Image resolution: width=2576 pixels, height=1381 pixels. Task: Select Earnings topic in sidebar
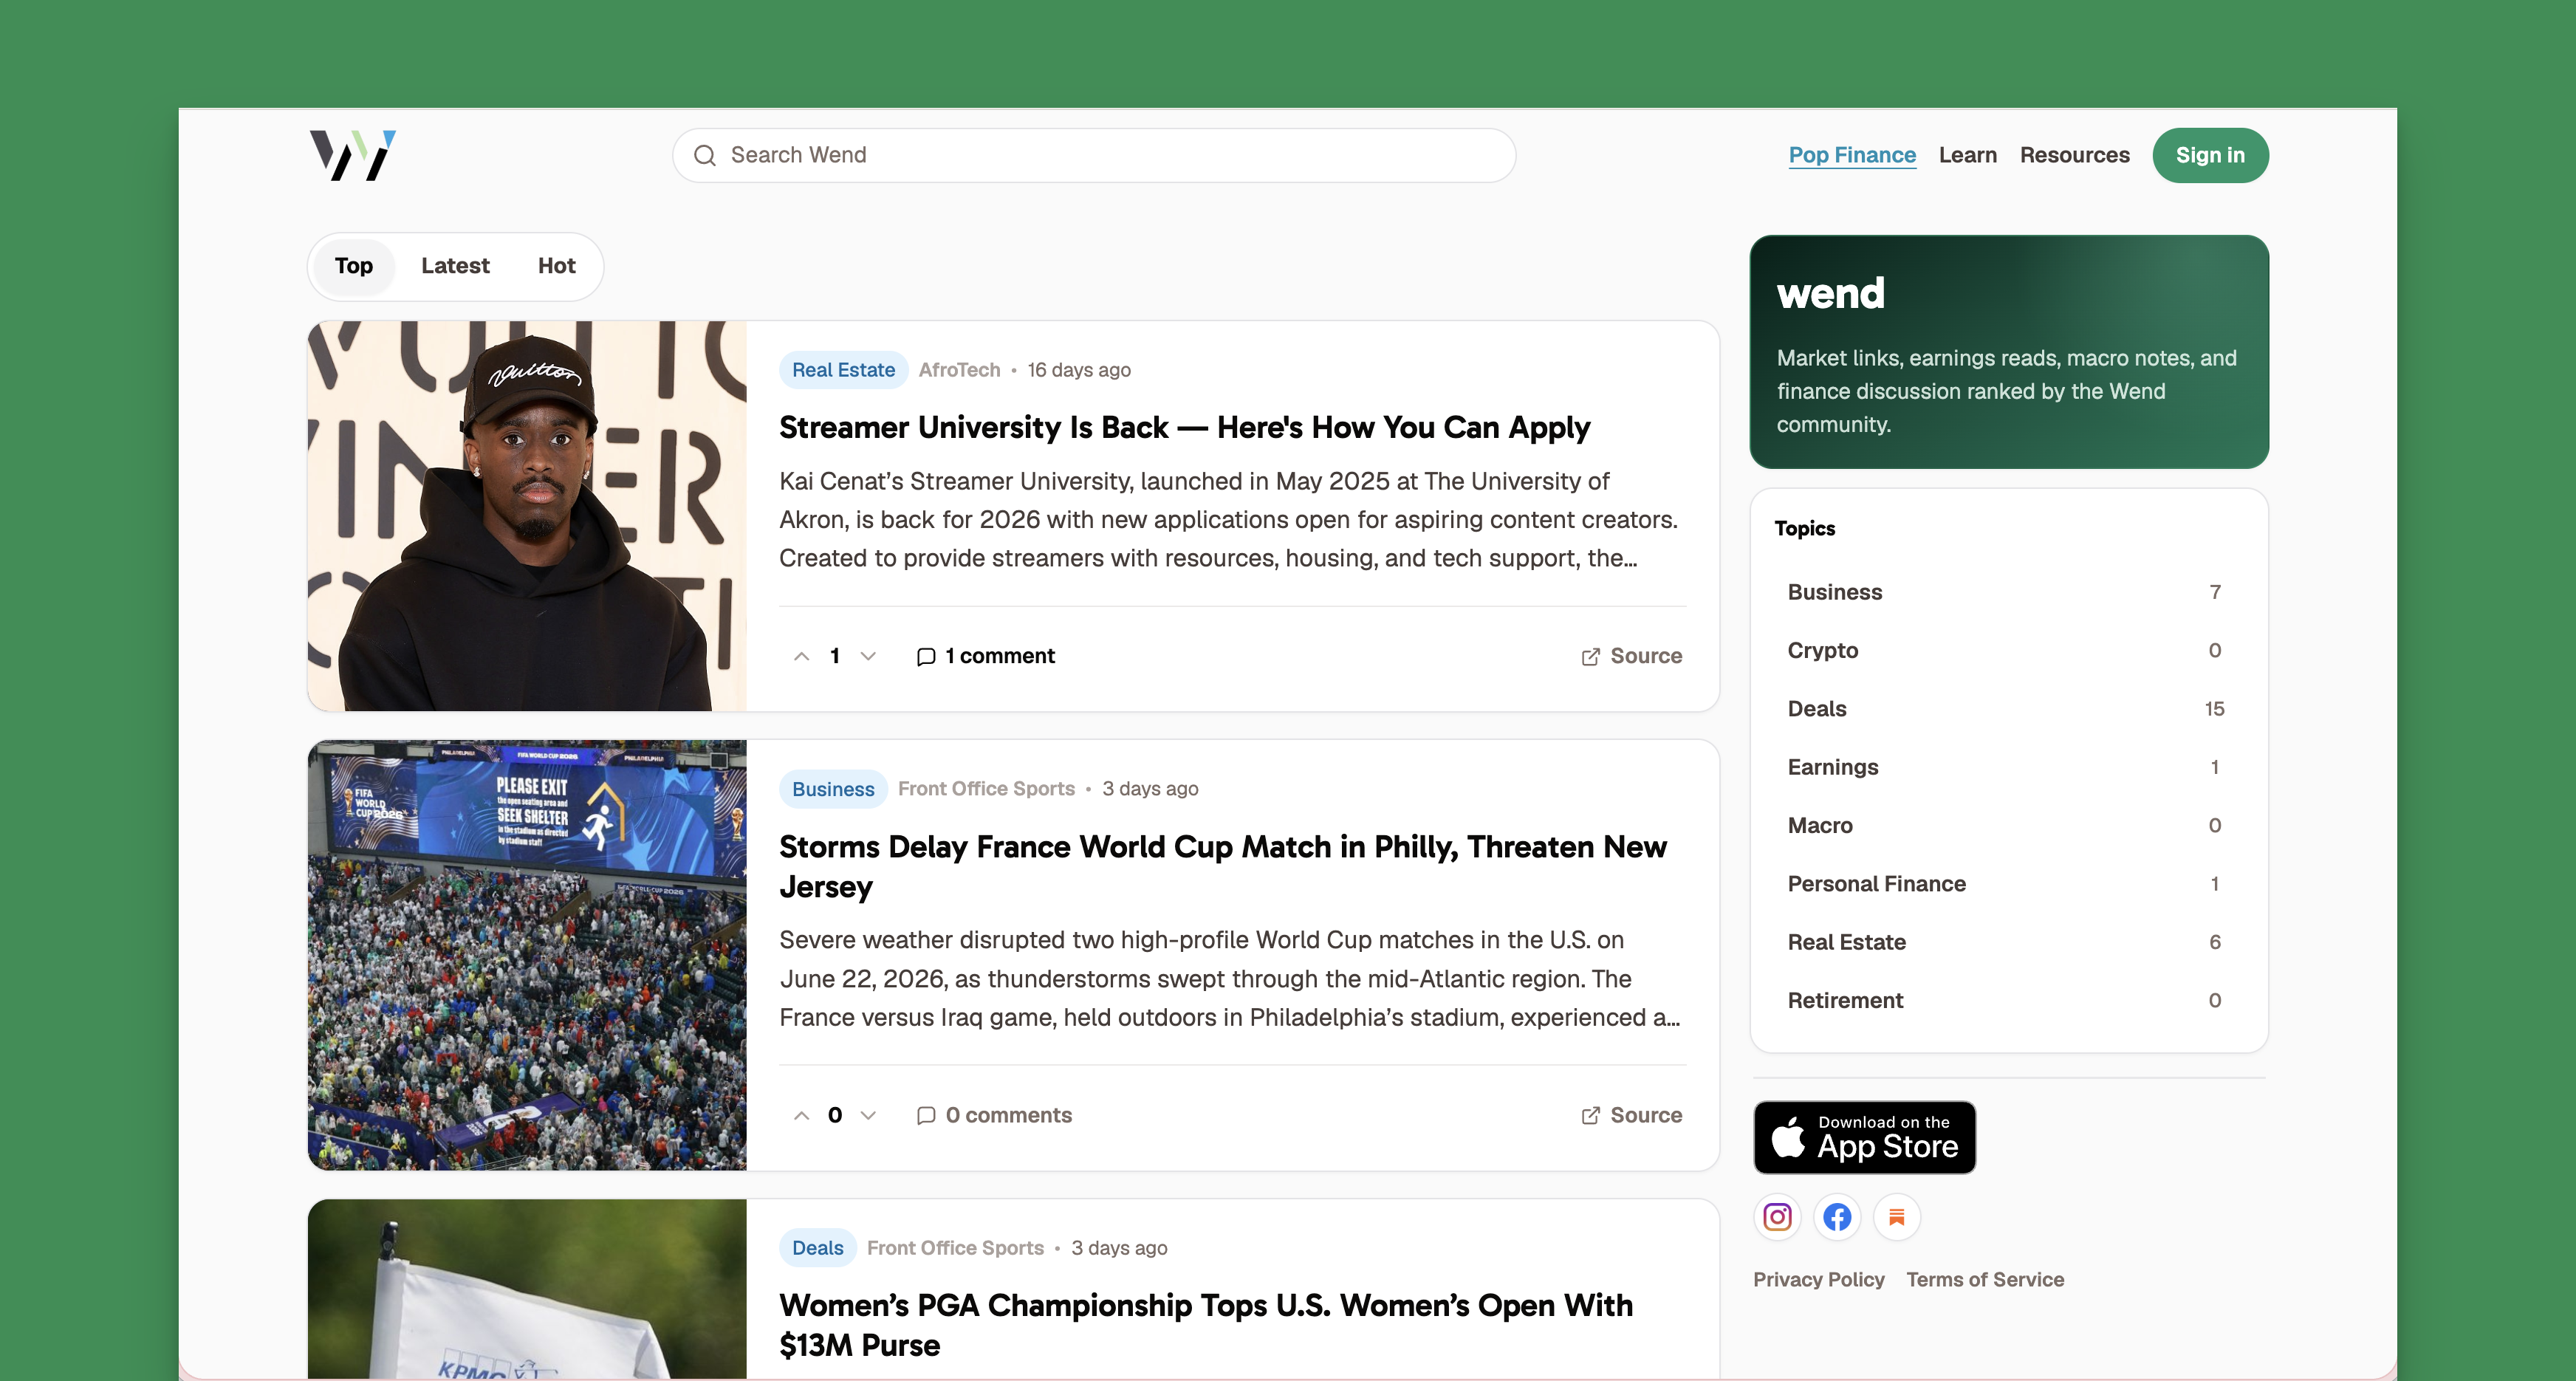point(2008,767)
